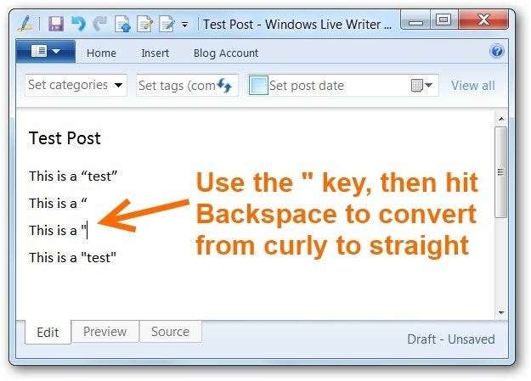Minimize the Windows Live Writer window
The width and height of the screenshot is (531, 381).
415,20
